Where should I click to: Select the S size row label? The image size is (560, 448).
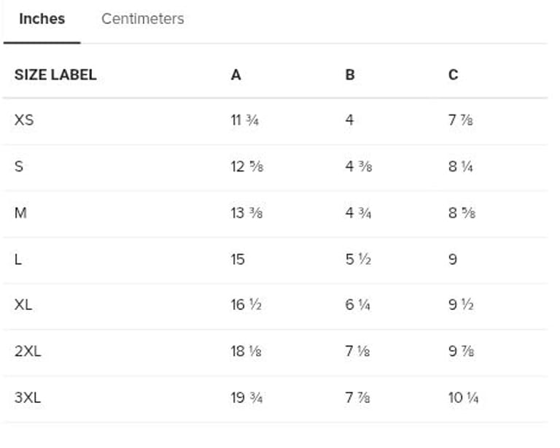[x=19, y=166]
